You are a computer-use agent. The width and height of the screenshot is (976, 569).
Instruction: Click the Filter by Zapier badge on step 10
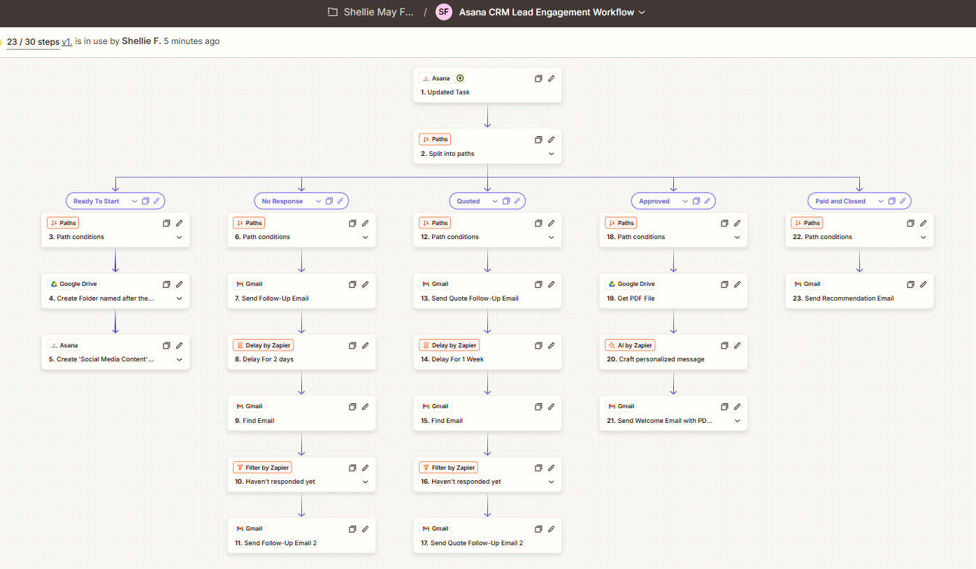tap(262, 468)
